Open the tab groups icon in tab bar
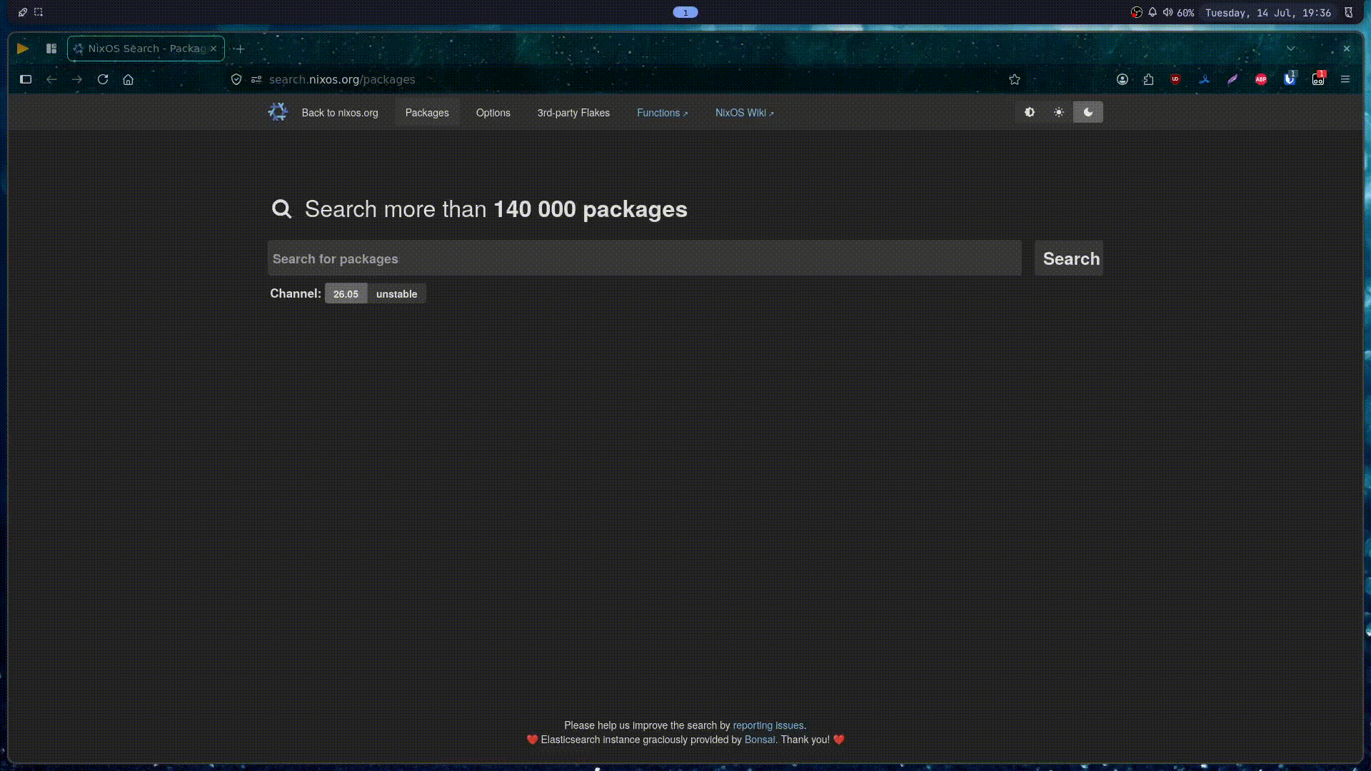This screenshot has width=1371, height=771. coord(51,49)
